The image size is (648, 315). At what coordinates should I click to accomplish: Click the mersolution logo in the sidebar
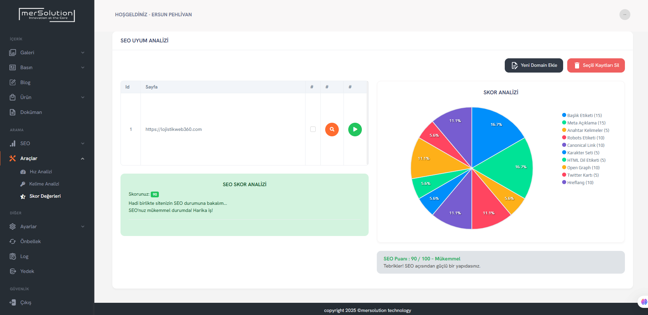pos(47,15)
